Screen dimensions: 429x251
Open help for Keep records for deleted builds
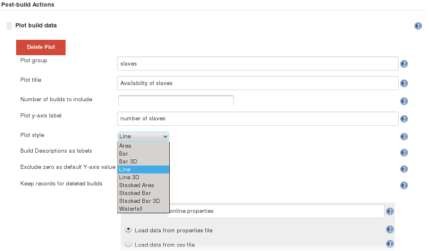pos(404,185)
